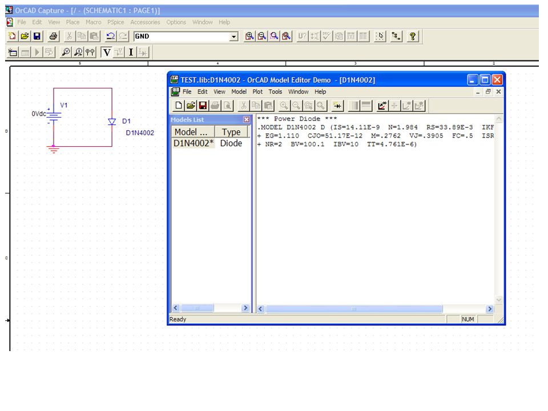
Task: Maximize the Model Editor window
Action: (485, 80)
